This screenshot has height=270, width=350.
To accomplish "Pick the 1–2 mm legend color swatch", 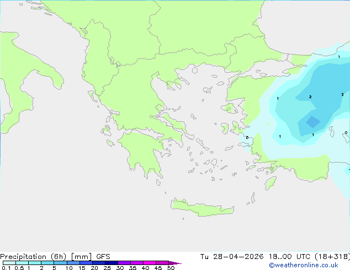I will pos(35,263).
